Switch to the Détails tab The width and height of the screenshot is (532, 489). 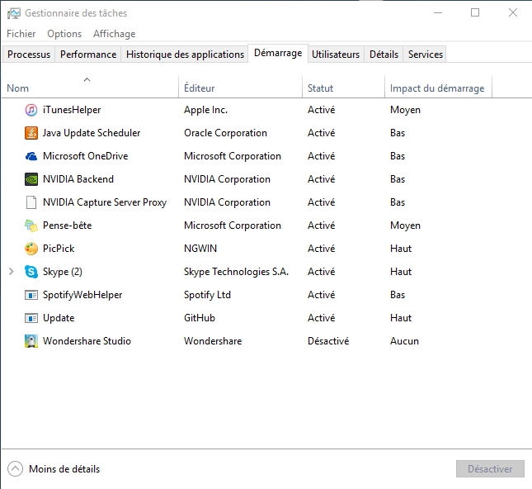coord(384,55)
